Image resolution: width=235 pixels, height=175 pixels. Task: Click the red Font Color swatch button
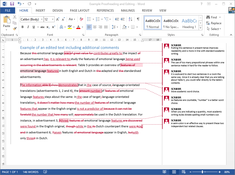(x=78, y=27)
